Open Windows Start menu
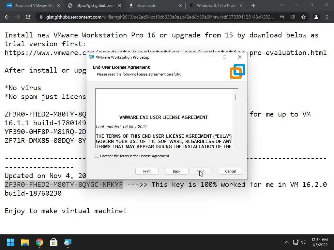This screenshot has height=250, width=334. click(x=10, y=242)
